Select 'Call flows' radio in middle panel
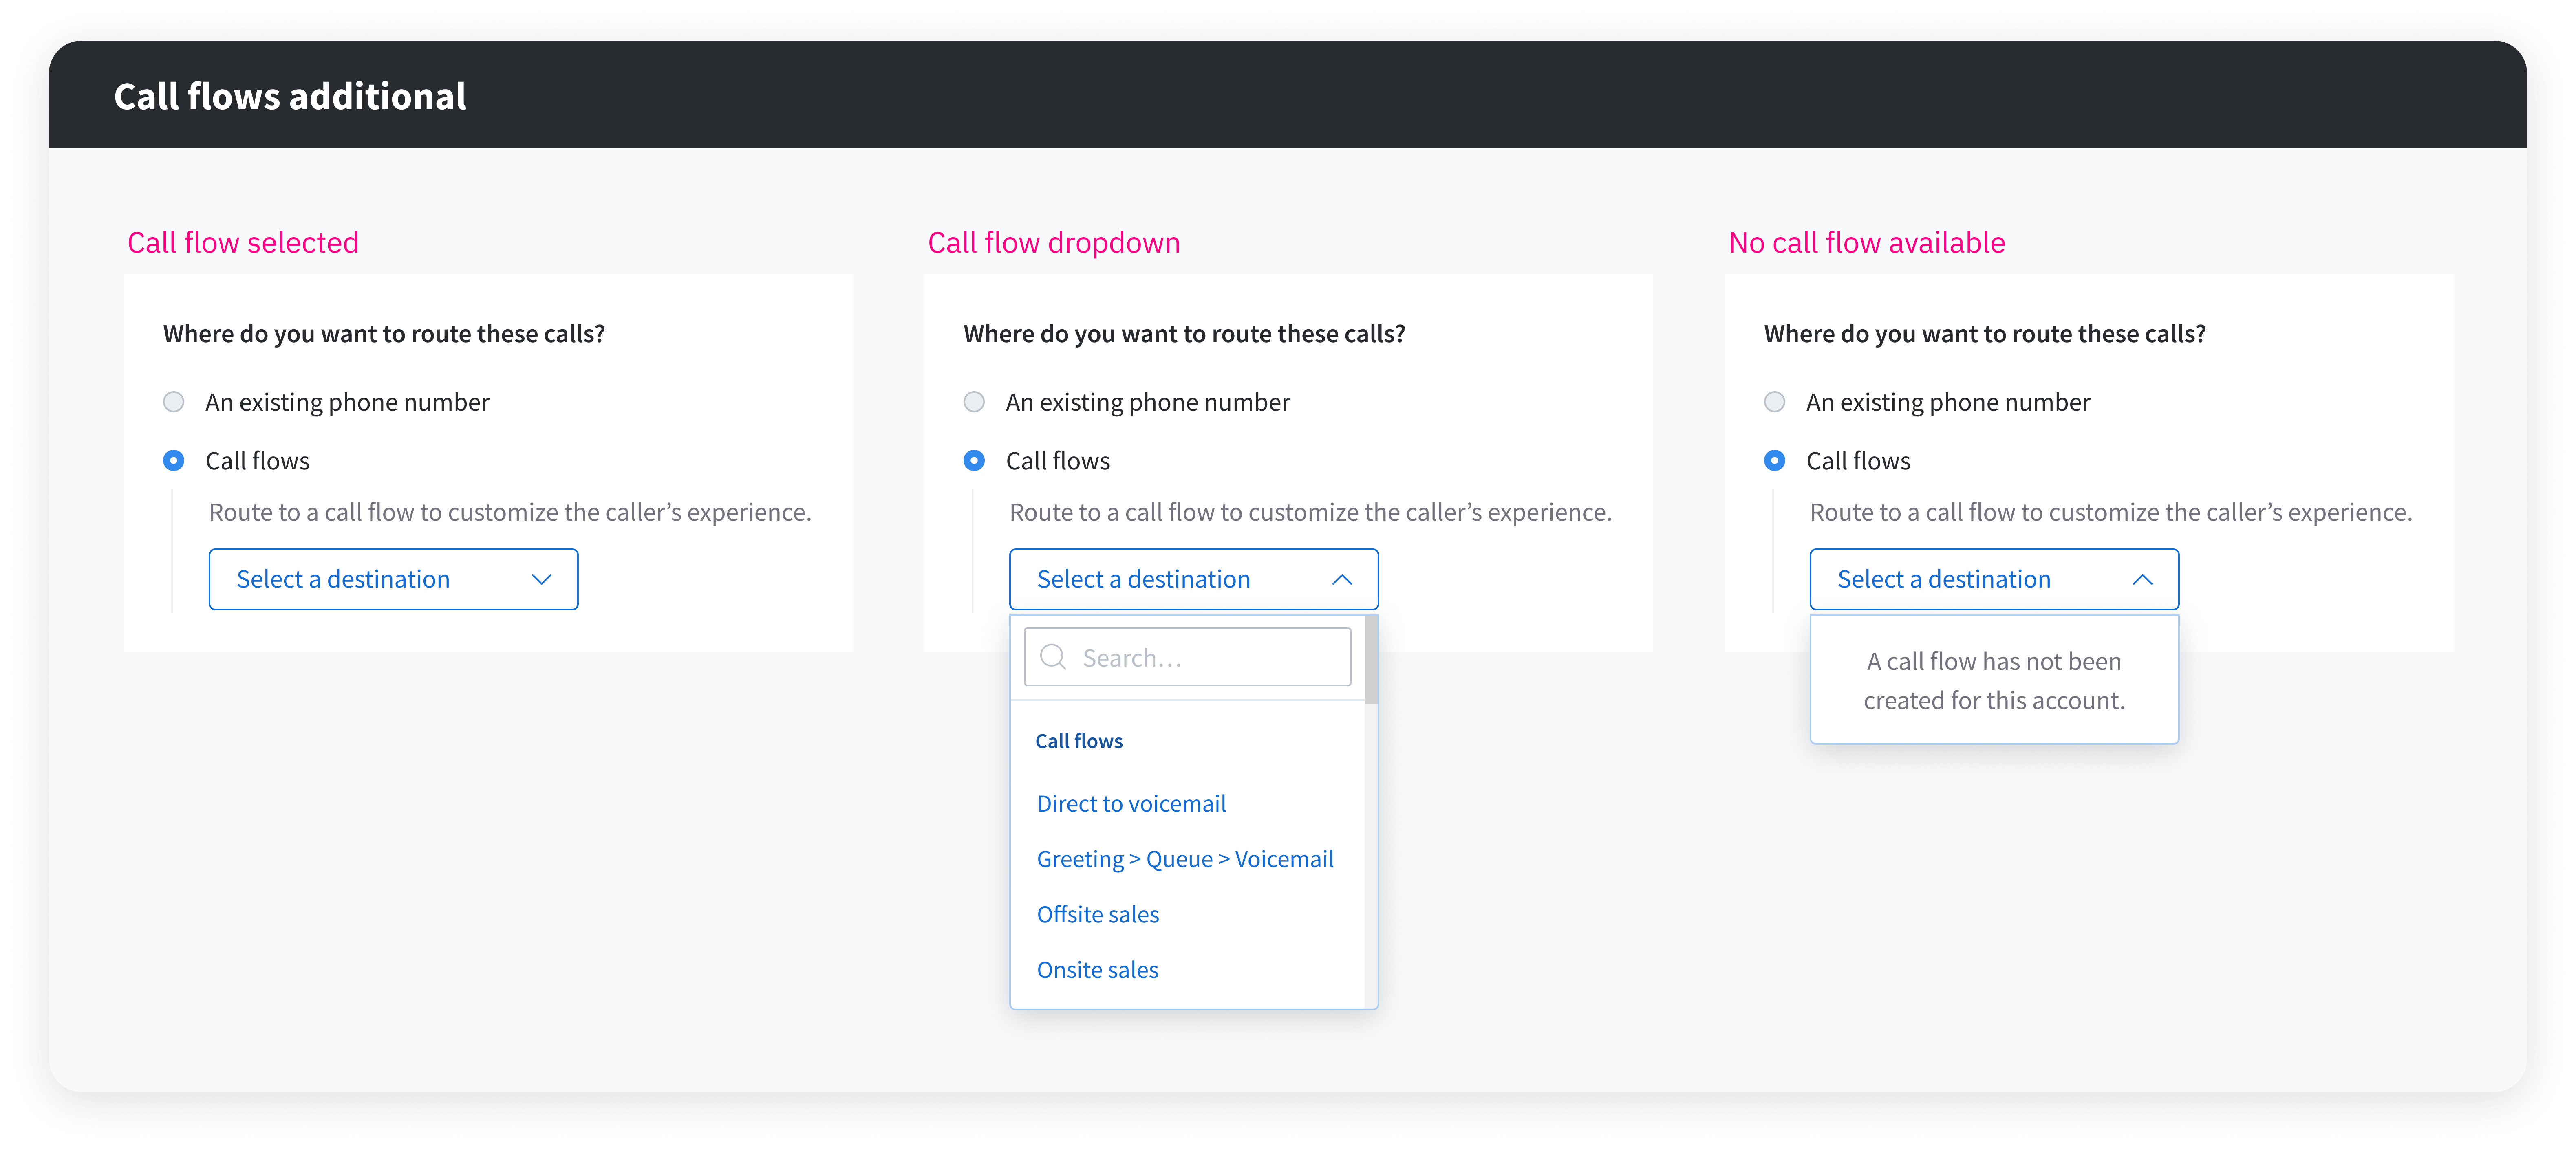Screen dimensions: 2576x1149 point(974,461)
